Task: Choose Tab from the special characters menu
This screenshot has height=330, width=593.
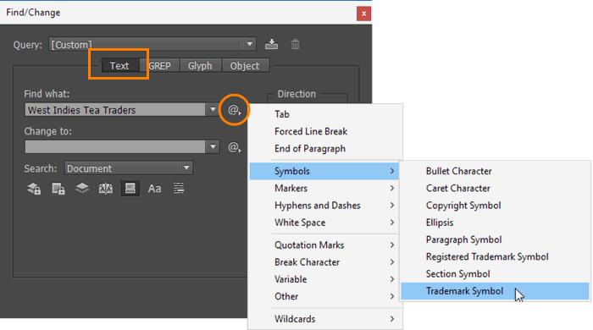Action: [325, 114]
